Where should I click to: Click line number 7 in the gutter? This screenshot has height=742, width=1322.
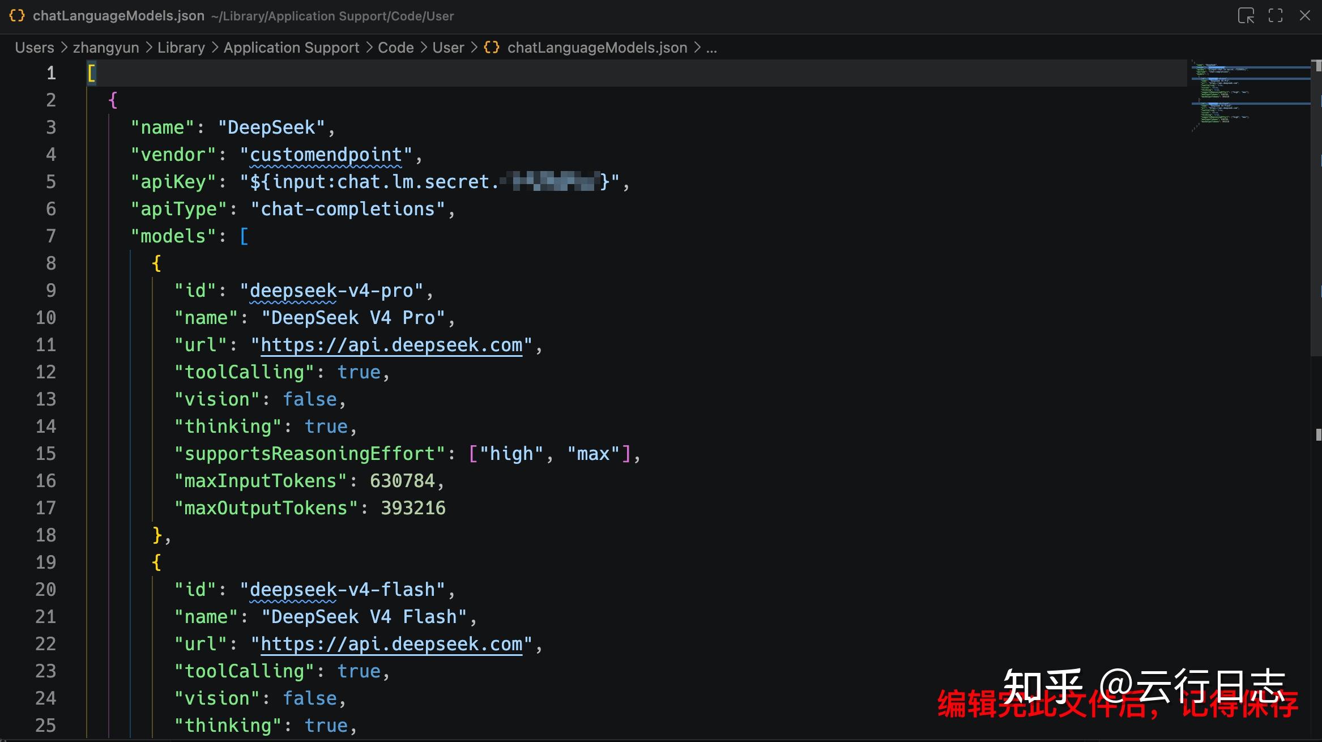51,236
